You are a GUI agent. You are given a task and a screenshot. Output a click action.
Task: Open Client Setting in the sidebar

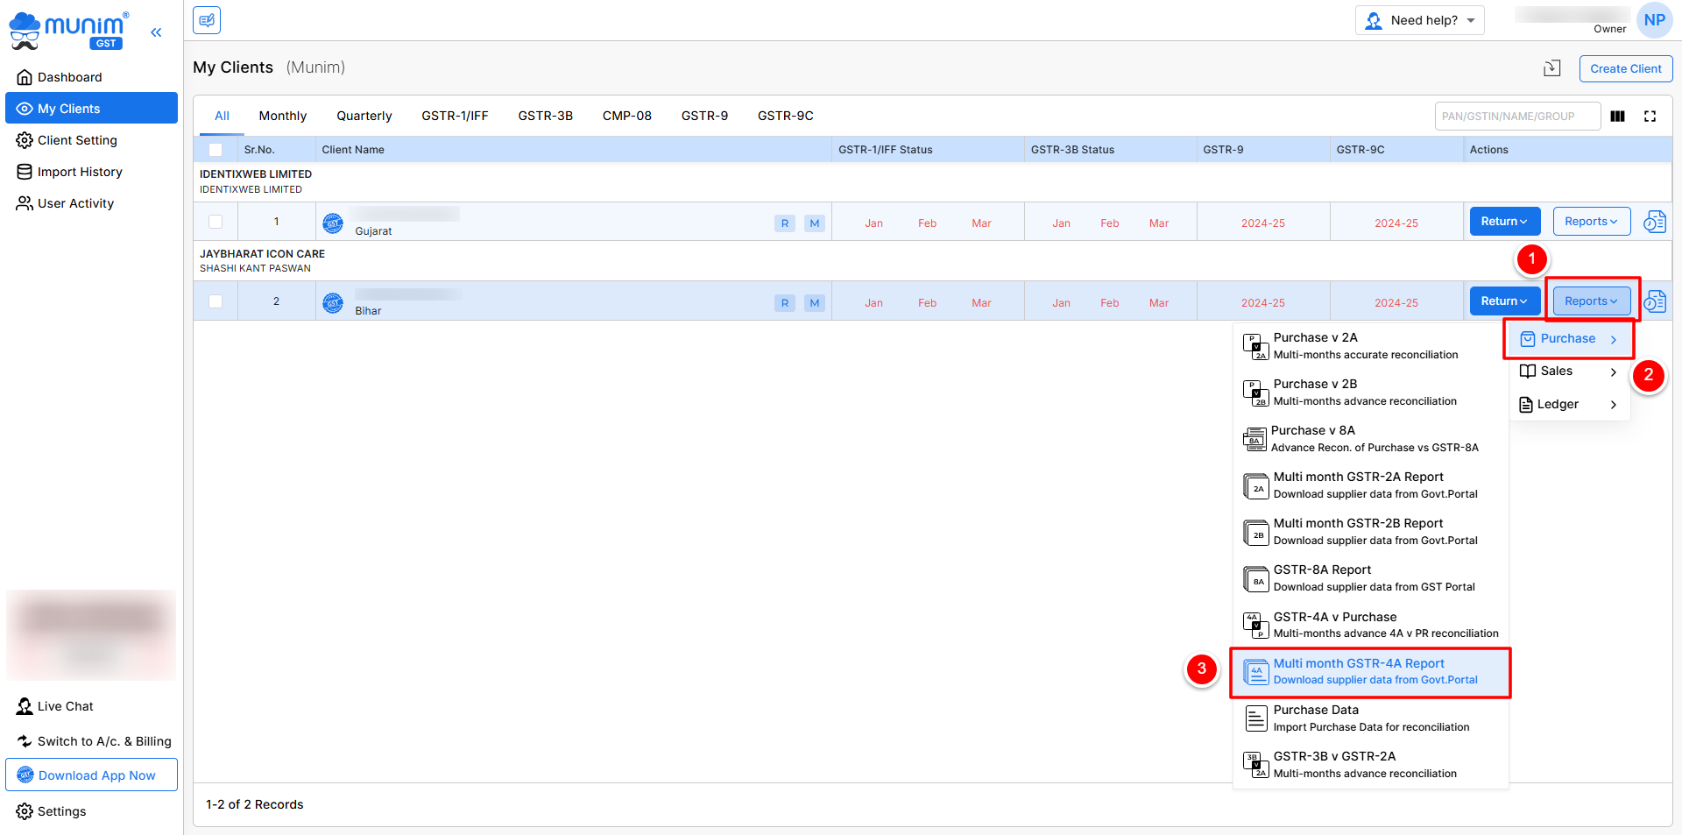pos(77,140)
